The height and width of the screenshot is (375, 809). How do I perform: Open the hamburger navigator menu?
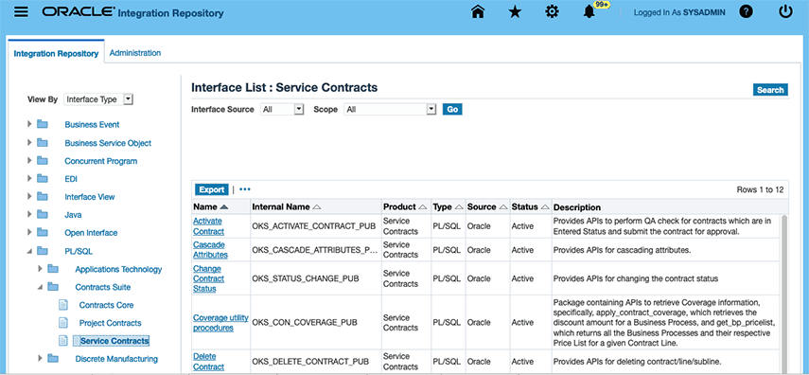(x=21, y=12)
